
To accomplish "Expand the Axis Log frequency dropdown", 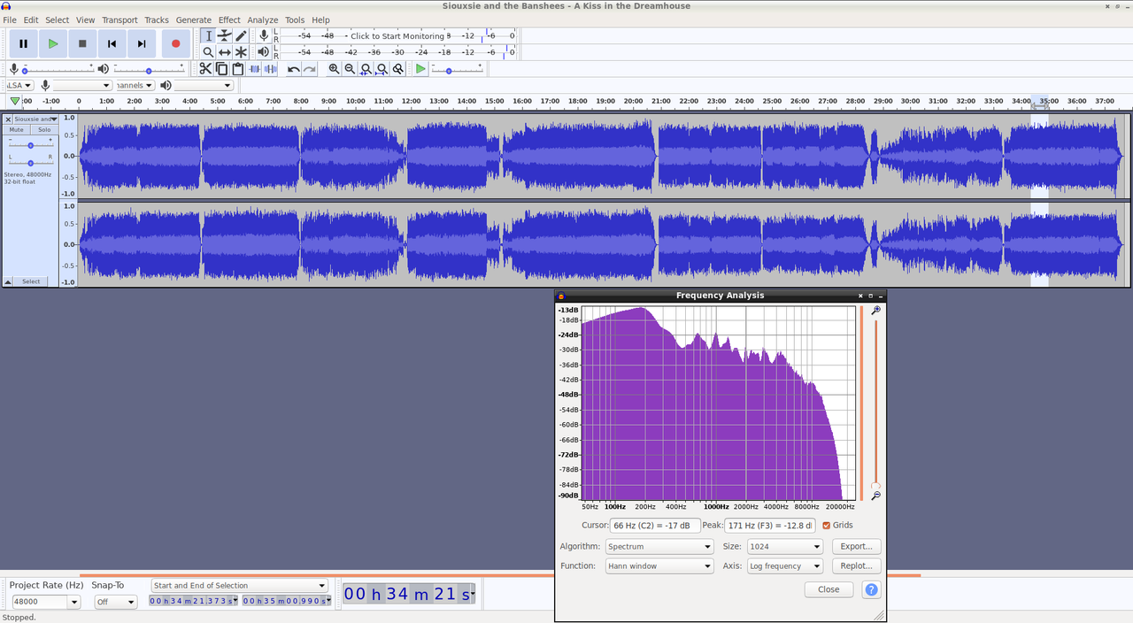I will point(784,566).
